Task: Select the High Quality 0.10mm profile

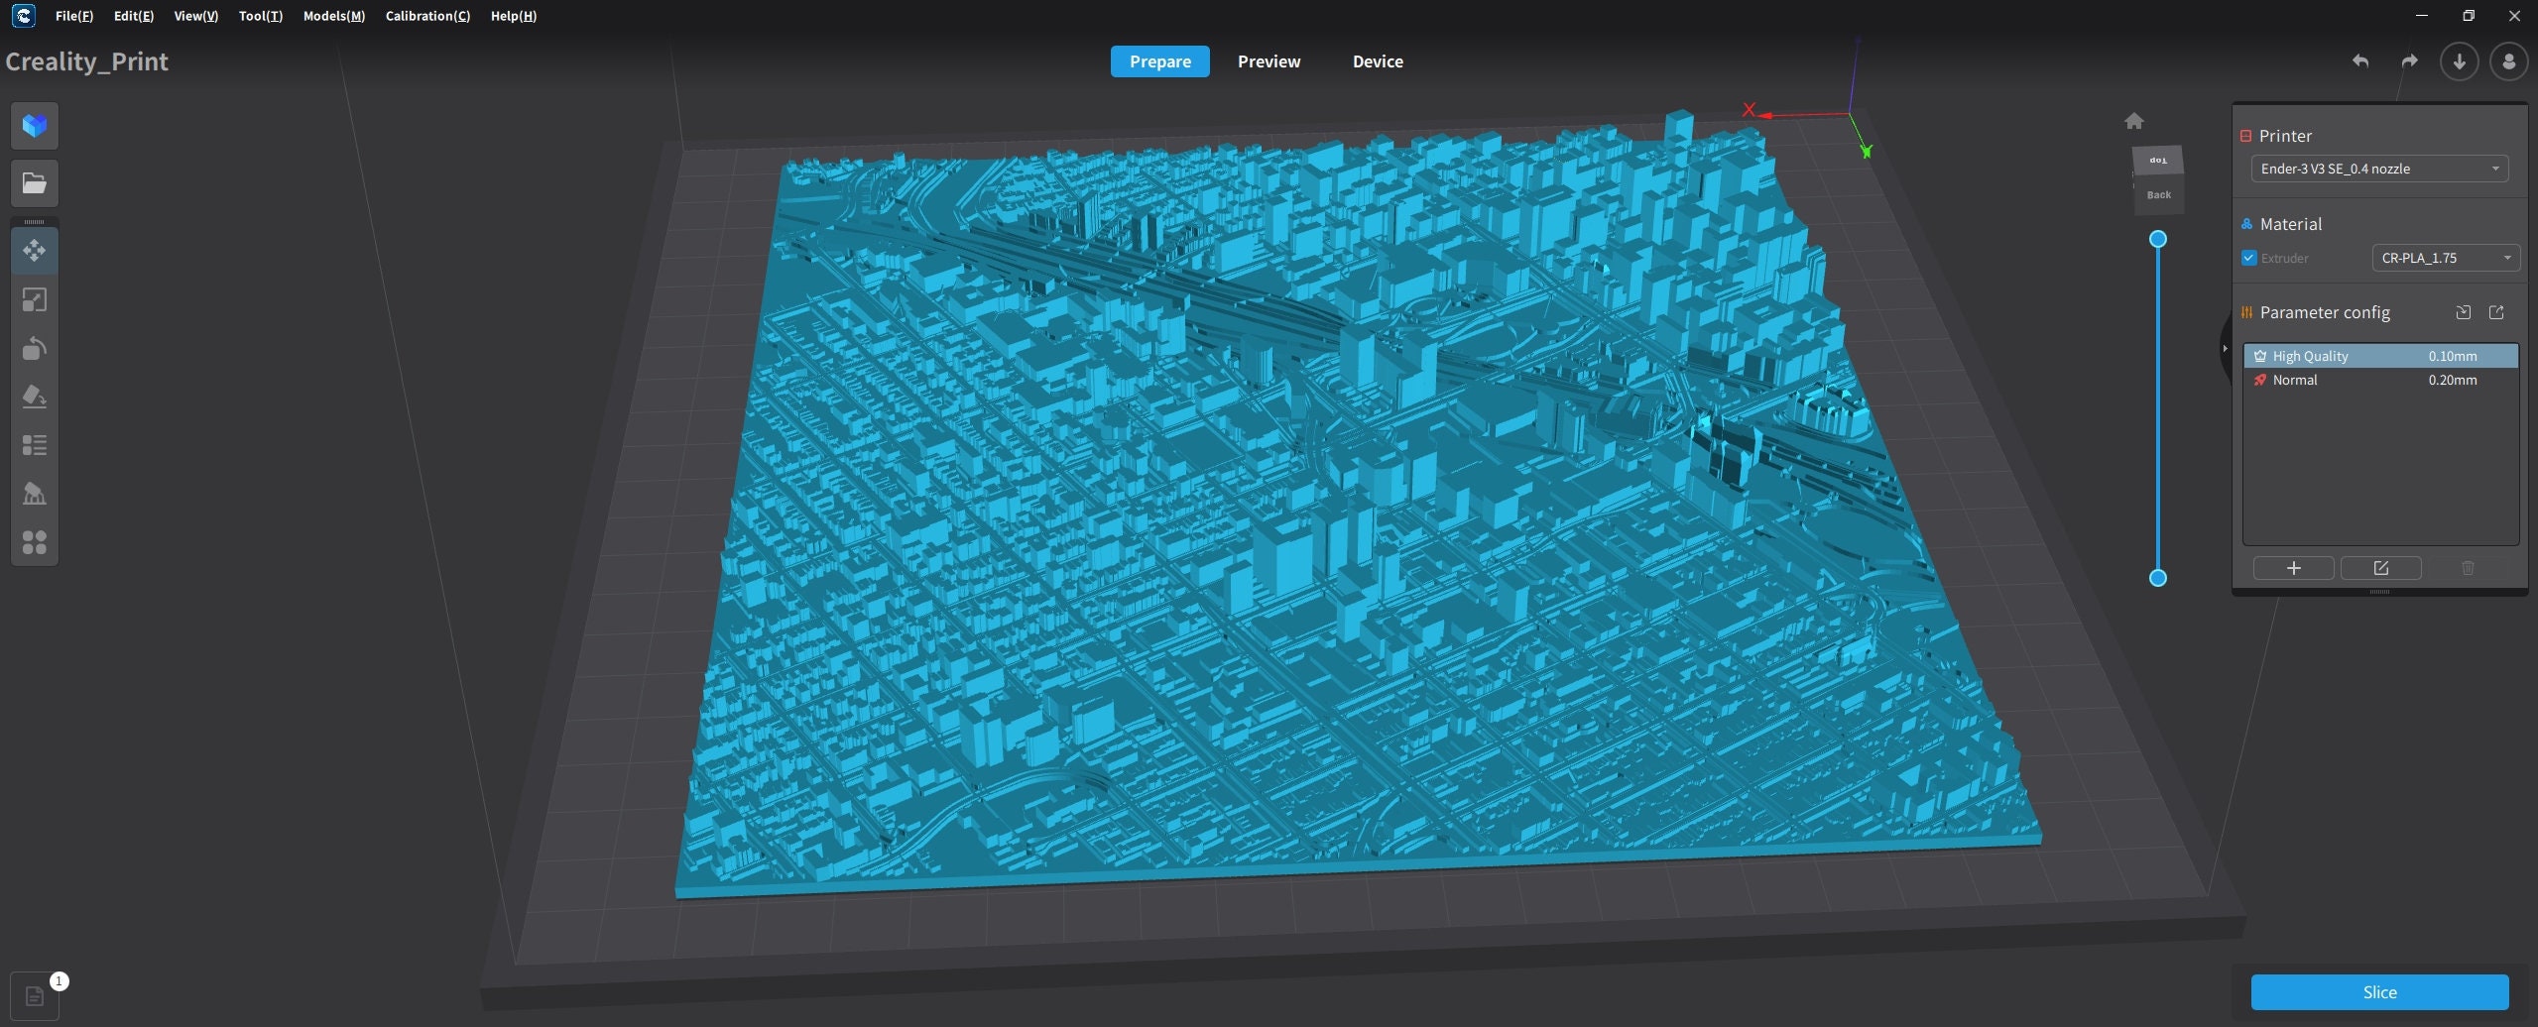Action: tap(2378, 355)
